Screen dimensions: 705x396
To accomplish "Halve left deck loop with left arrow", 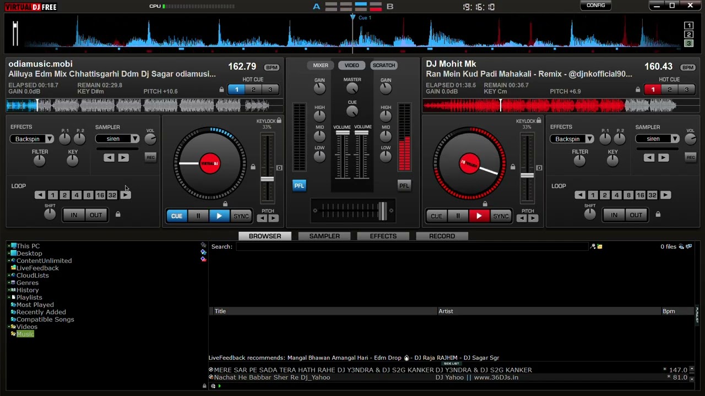I will 40,195.
